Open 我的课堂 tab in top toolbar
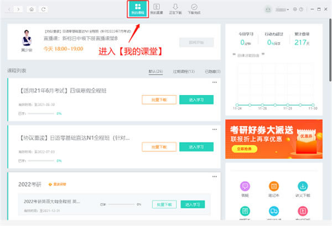The image size is (332, 226). point(137,8)
